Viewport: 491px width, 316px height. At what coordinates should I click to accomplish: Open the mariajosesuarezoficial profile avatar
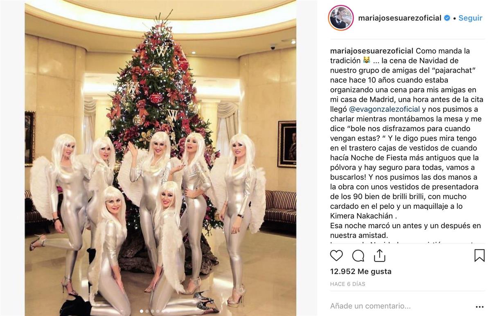[340, 18]
